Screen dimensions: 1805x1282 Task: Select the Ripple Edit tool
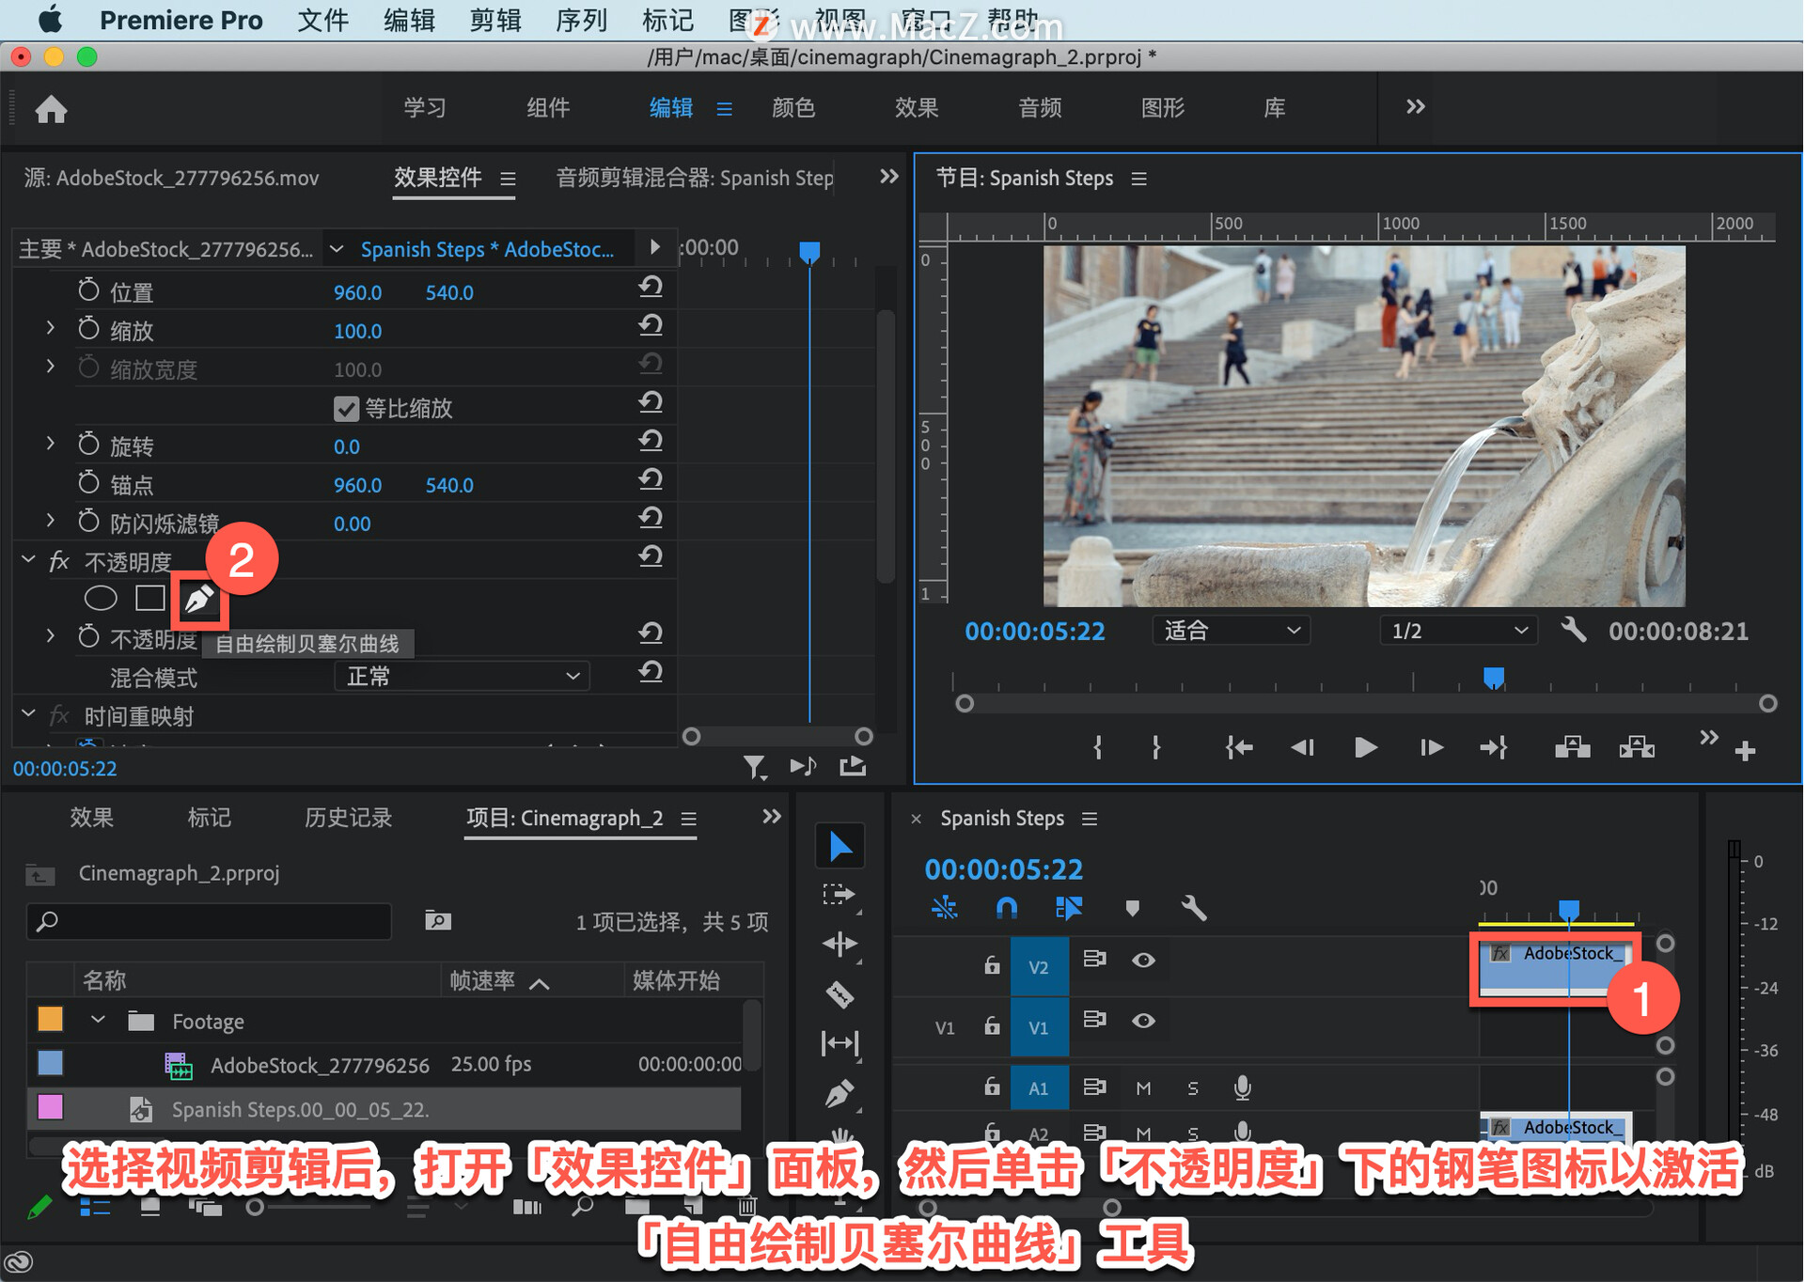(x=840, y=945)
